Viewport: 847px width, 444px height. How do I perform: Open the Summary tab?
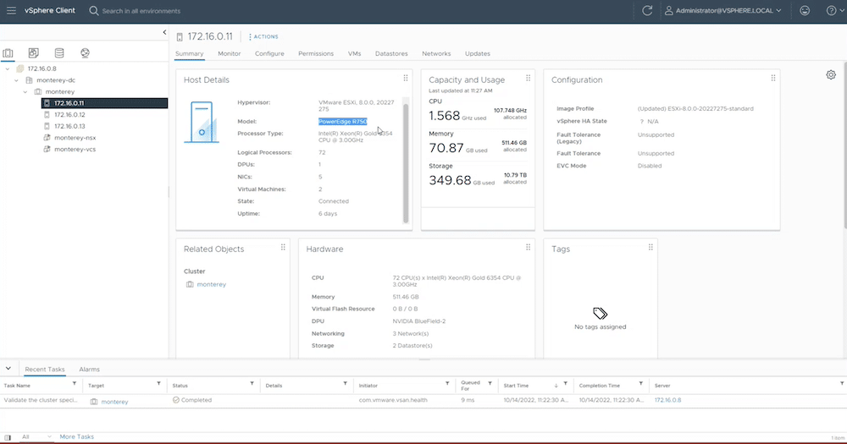pos(189,53)
